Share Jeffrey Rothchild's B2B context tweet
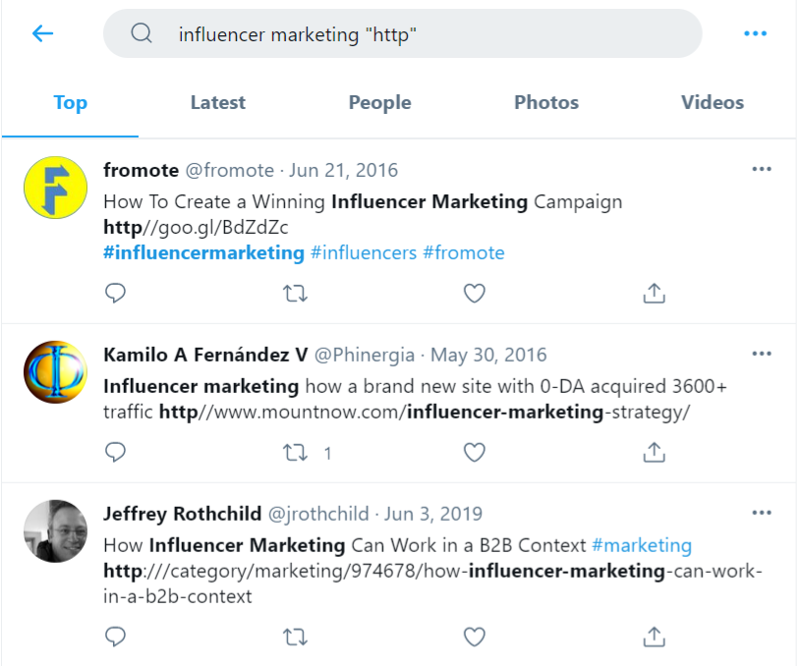 (653, 637)
